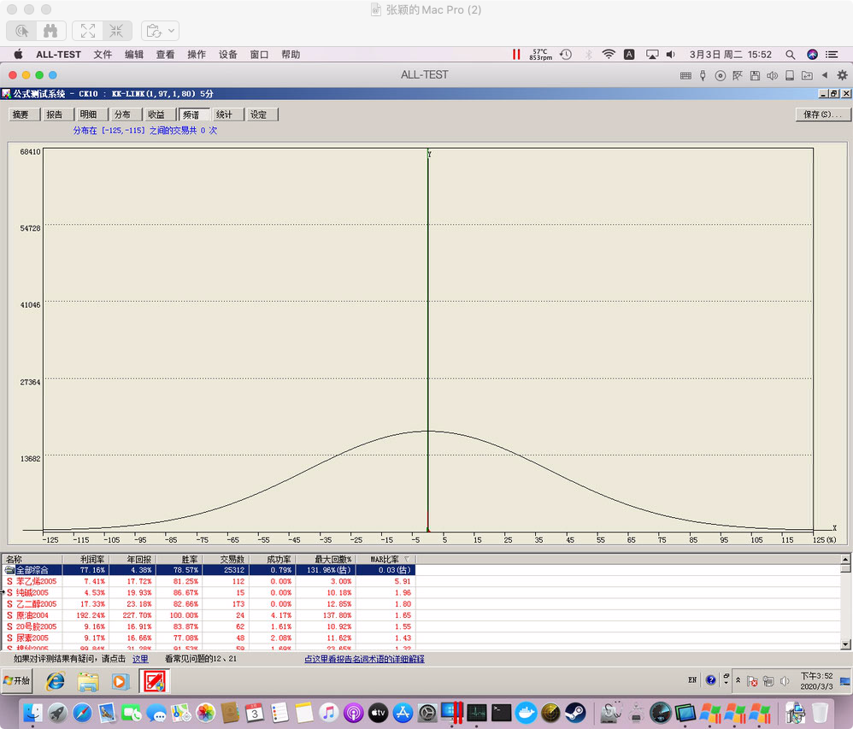Image resolution: width=853 pixels, height=729 pixels.
Task: Open Steam in the Dock
Action: (x=575, y=713)
